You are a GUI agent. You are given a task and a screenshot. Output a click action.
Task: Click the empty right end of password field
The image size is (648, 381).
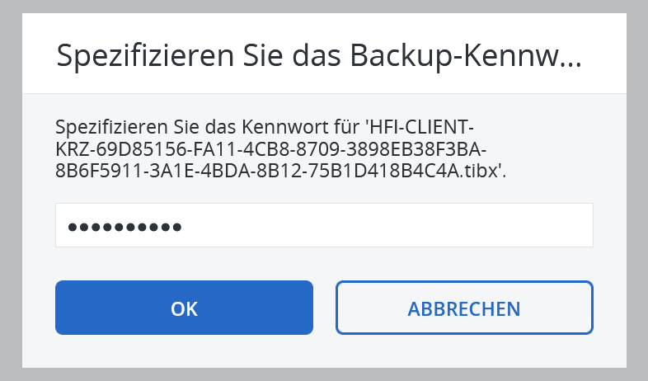click(536, 225)
